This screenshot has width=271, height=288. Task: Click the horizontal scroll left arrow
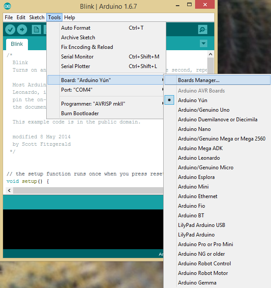click(9, 191)
